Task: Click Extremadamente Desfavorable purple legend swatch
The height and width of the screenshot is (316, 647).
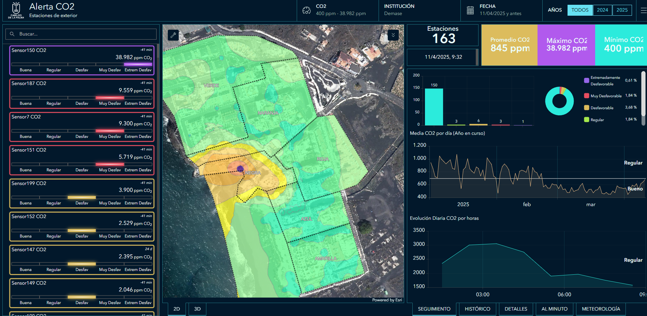Action: (x=587, y=81)
